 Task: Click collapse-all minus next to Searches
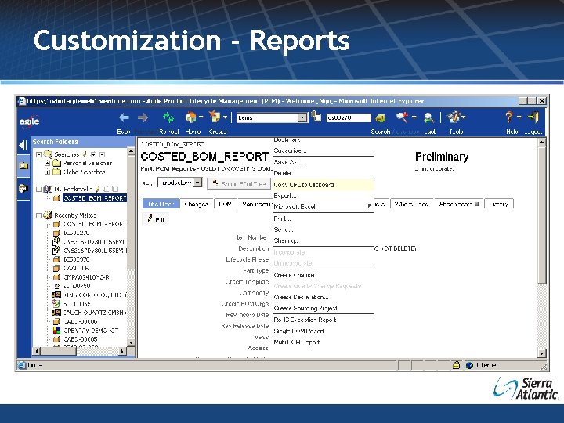point(102,154)
